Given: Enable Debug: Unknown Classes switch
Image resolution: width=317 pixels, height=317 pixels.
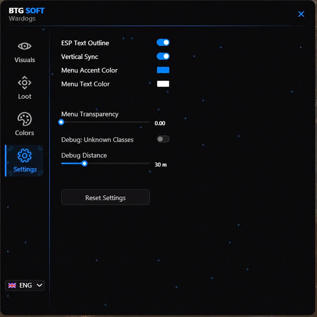Looking at the screenshot, I should coord(163,139).
